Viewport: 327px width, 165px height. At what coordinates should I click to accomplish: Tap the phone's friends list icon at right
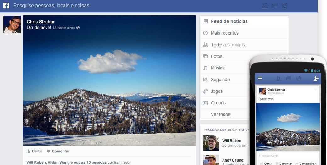[316, 79]
